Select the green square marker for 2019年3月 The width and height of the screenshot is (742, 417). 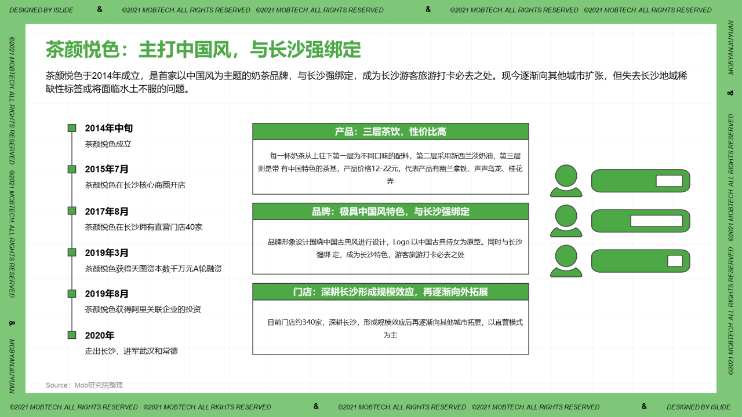pos(72,253)
